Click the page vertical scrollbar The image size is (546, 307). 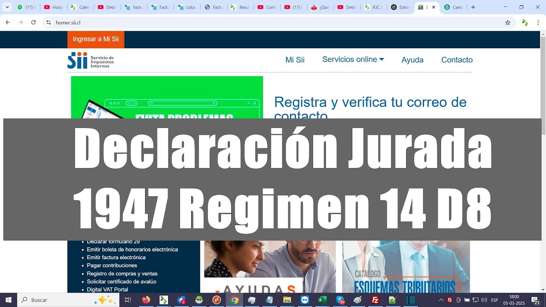[543, 85]
